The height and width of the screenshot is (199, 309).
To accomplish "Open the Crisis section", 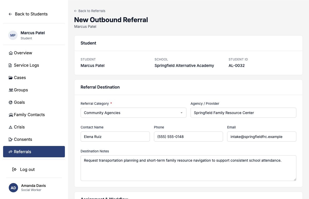I will (x=34, y=127).
